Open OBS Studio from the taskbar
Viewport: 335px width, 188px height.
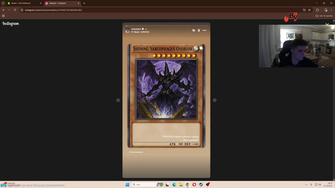(x=208, y=185)
